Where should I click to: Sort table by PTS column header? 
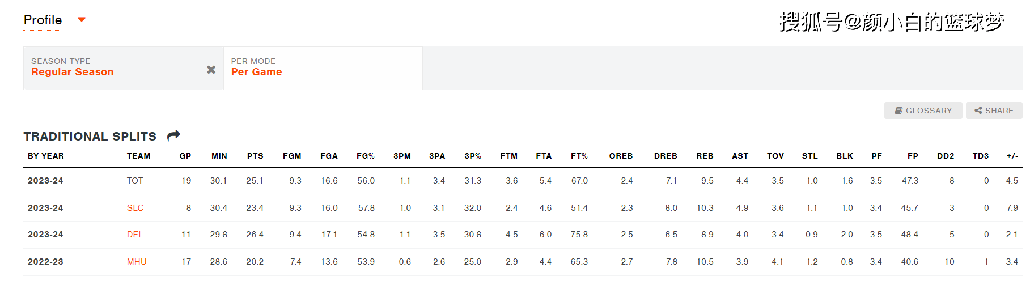point(255,156)
